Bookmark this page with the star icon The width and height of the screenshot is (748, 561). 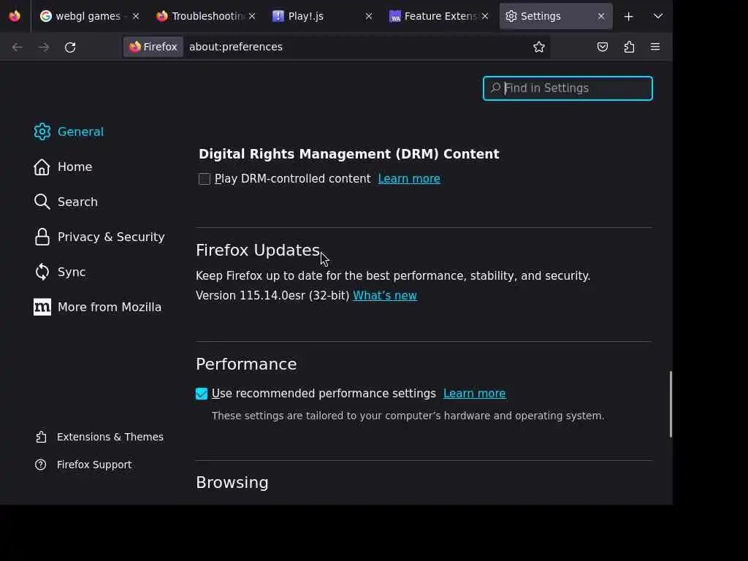click(x=538, y=47)
